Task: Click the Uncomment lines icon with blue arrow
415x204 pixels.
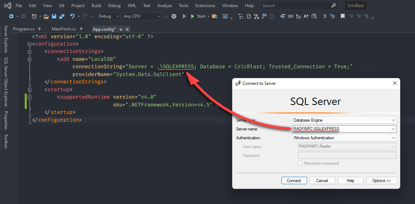Action: tap(332, 16)
